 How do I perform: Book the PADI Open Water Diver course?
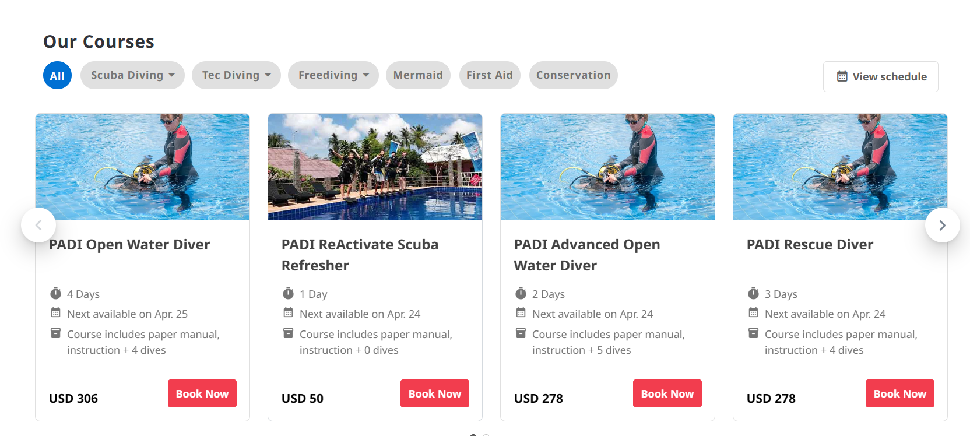202,393
